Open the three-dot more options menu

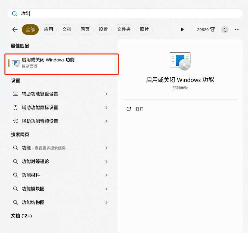pyautogui.click(x=237, y=30)
